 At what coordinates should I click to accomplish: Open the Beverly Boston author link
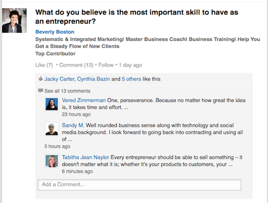[x=55, y=32]
